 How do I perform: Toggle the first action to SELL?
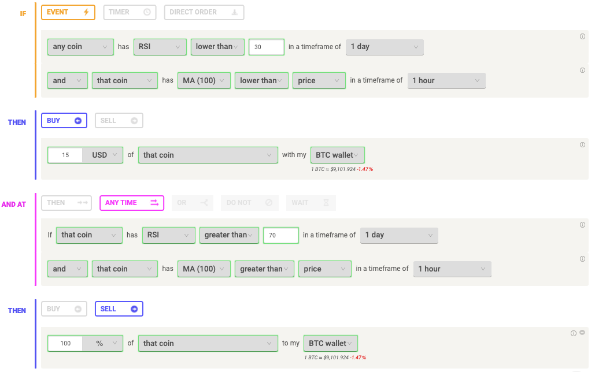pos(119,121)
